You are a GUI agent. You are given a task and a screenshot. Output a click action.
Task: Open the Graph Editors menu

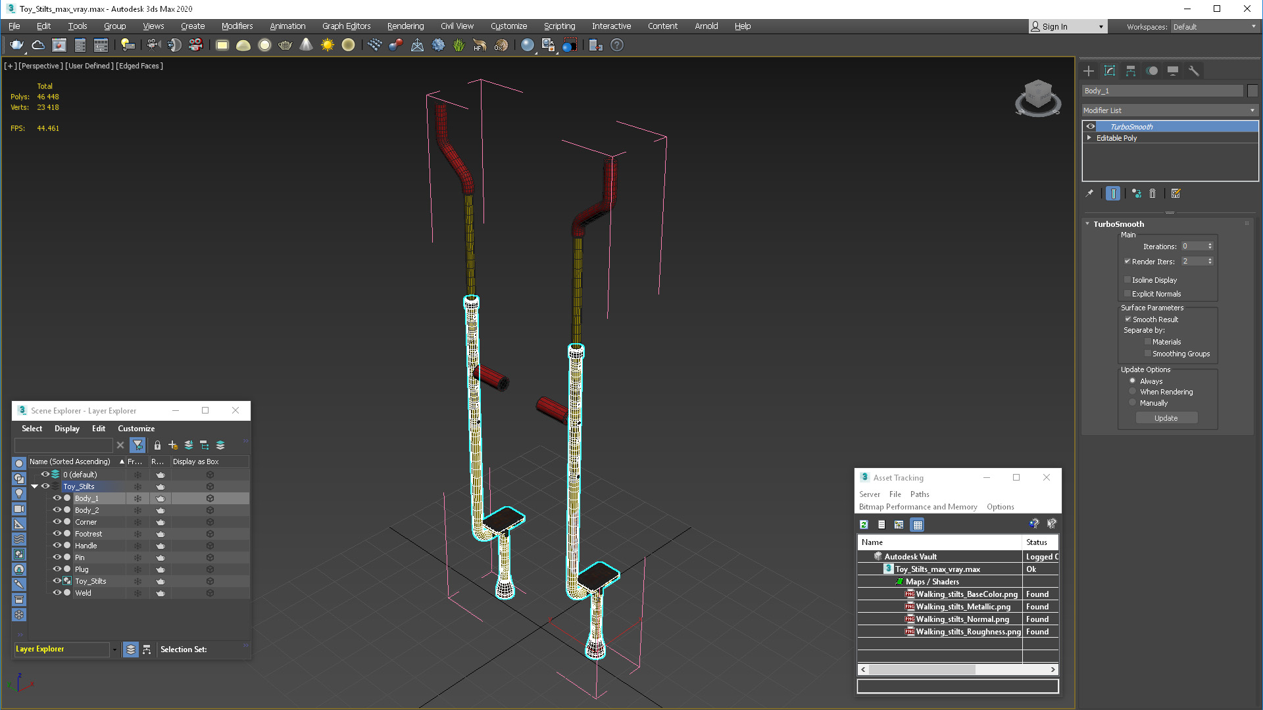(346, 26)
